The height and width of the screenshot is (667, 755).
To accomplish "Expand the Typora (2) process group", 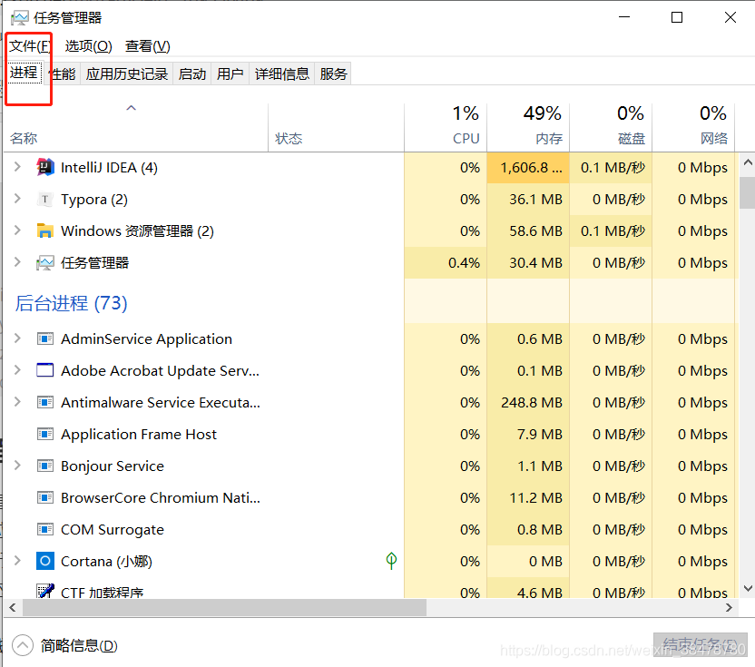I will pos(17,199).
